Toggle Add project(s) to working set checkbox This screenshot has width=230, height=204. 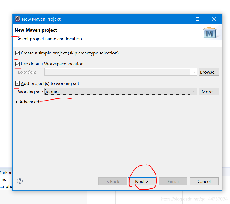pos(17,83)
